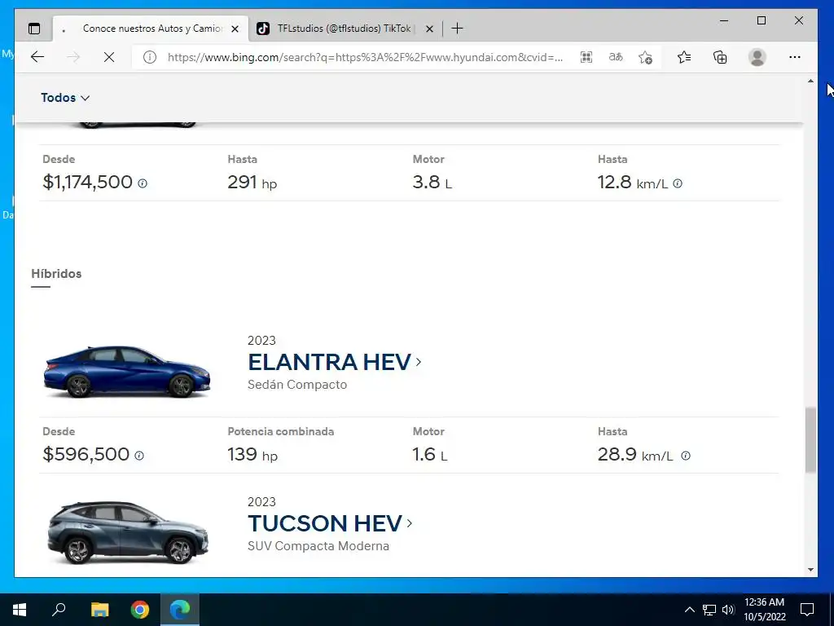Open the network status tray icon
Screen dimensions: 834x626
click(709, 610)
